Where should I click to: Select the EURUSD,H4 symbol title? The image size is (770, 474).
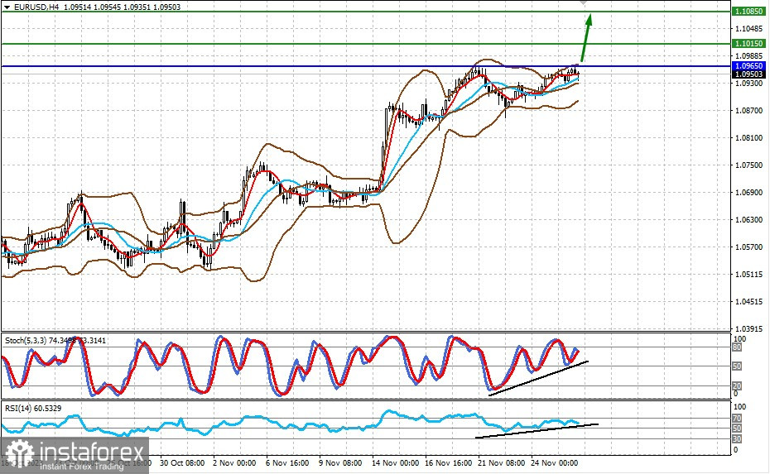tap(36, 7)
